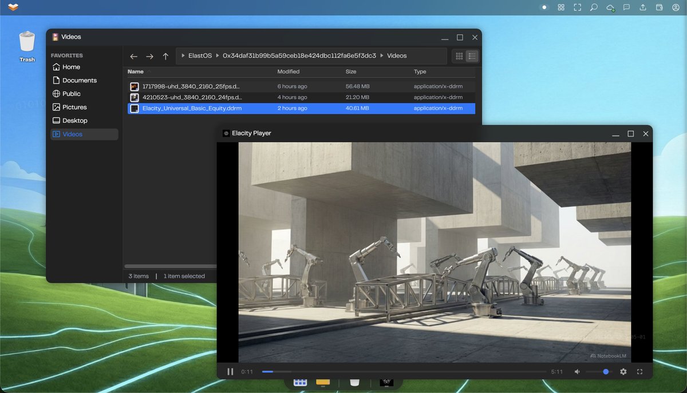Select file 4210523-uhd_3840_2160_24fps
This screenshot has width=687, height=393.
click(301, 97)
